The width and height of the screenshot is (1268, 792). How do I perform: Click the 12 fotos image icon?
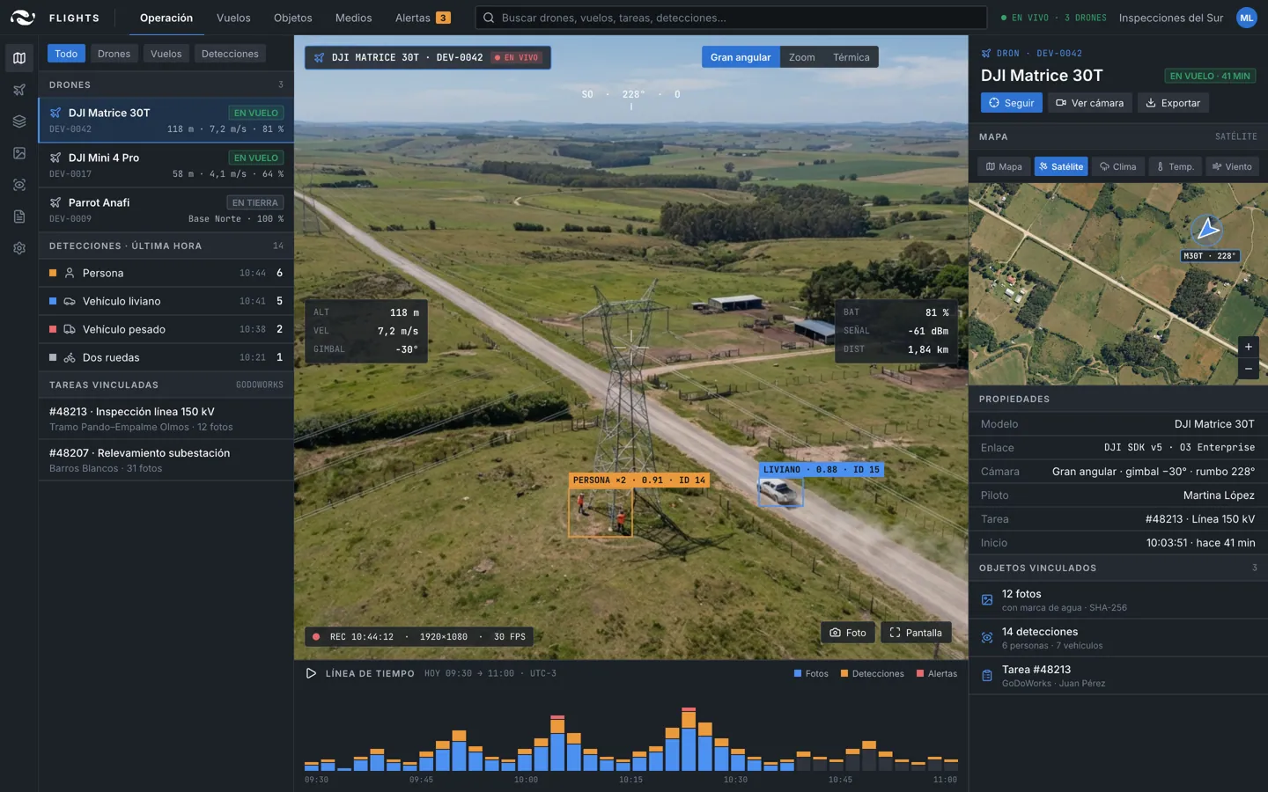[x=987, y=600]
